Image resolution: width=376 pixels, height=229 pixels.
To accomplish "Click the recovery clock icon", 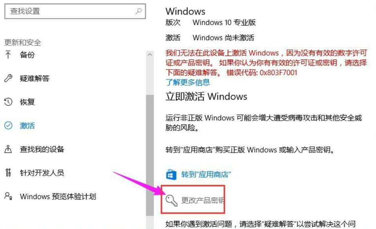I will [x=8, y=102].
